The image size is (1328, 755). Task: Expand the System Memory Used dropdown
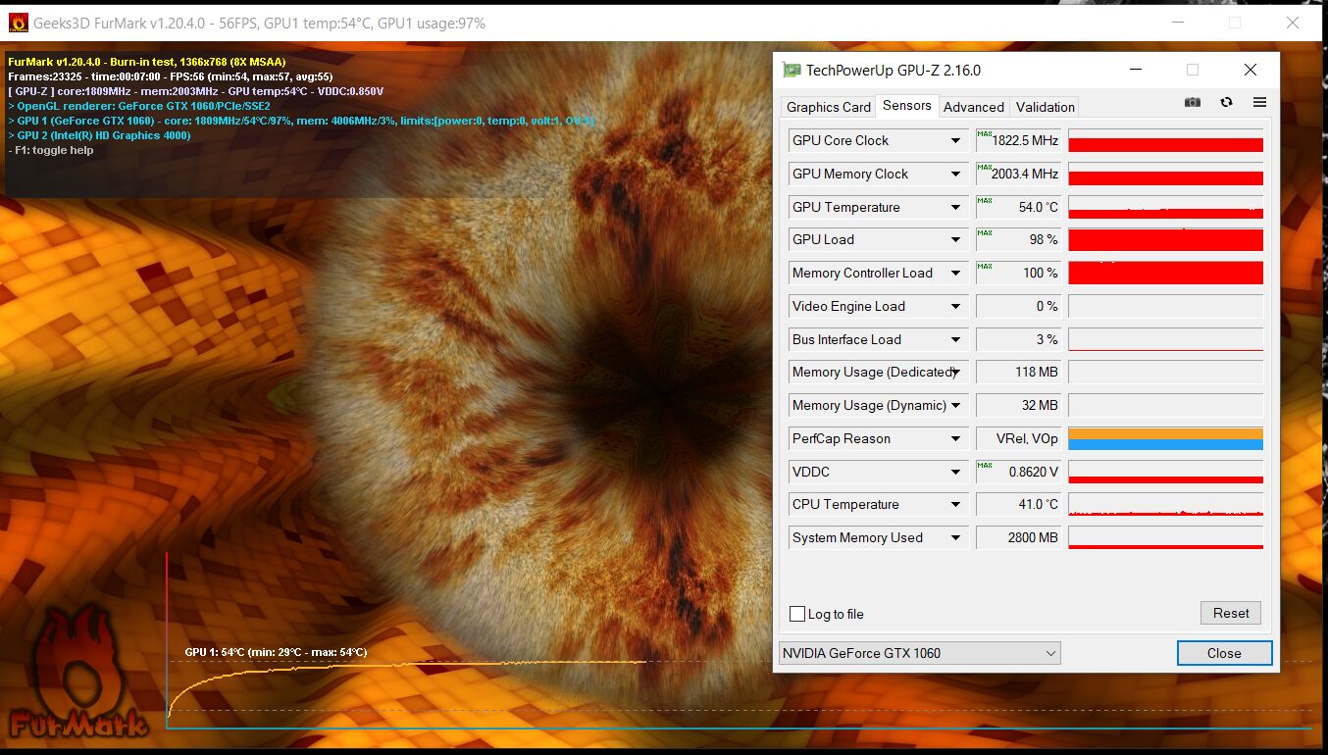pyautogui.click(x=955, y=537)
